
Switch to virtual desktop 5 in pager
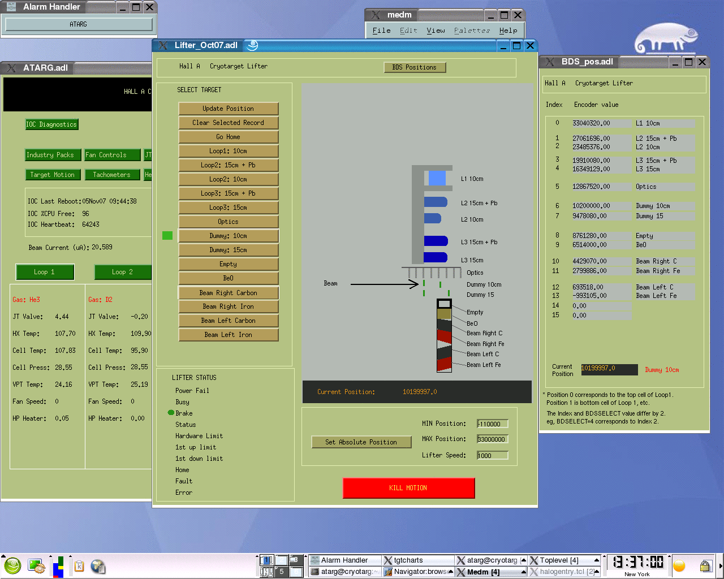(281, 572)
